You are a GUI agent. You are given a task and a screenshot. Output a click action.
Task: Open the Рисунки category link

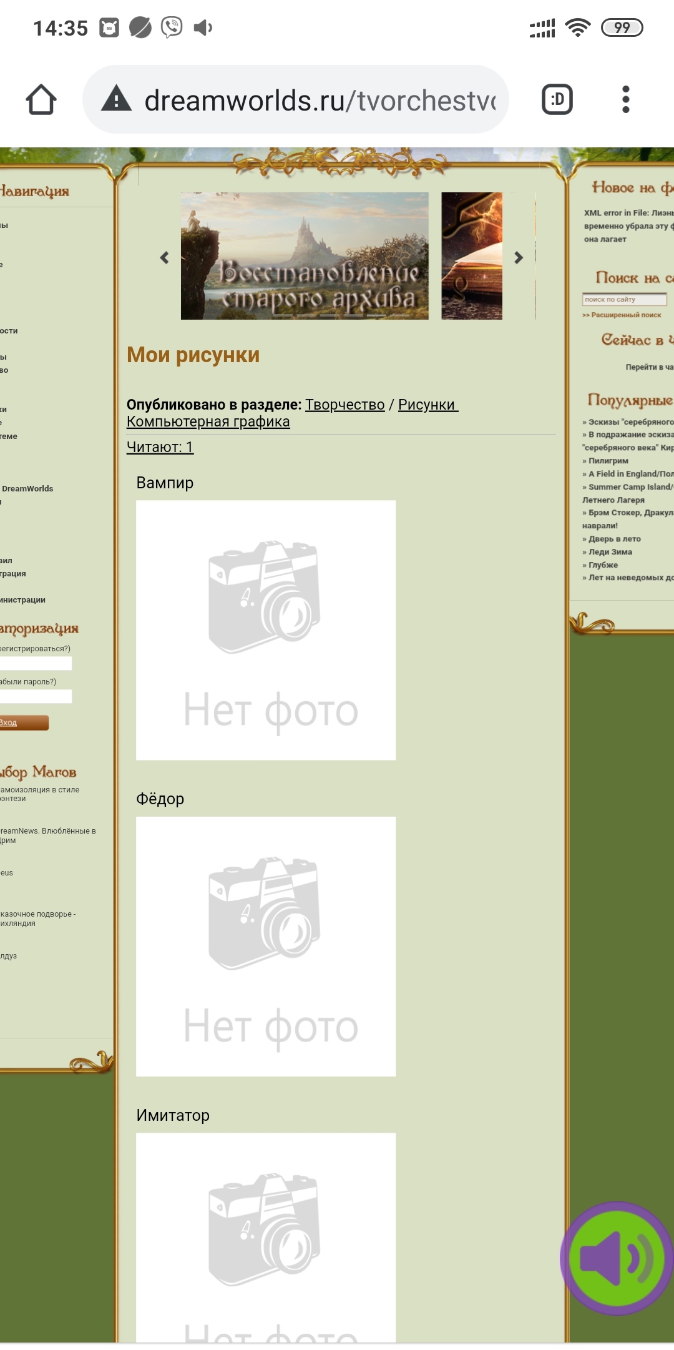(x=427, y=405)
